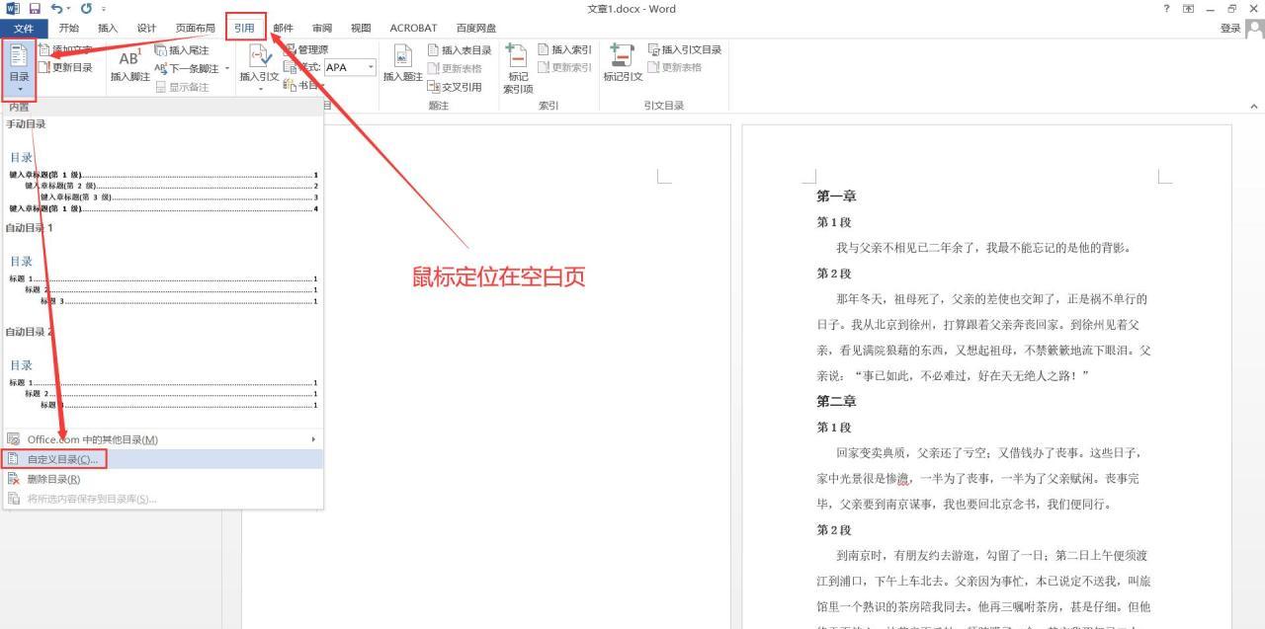The height and width of the screenshot is (629, 1265).
Task: Click the line starting 回家变卖典质
Action: coord(989,453)
